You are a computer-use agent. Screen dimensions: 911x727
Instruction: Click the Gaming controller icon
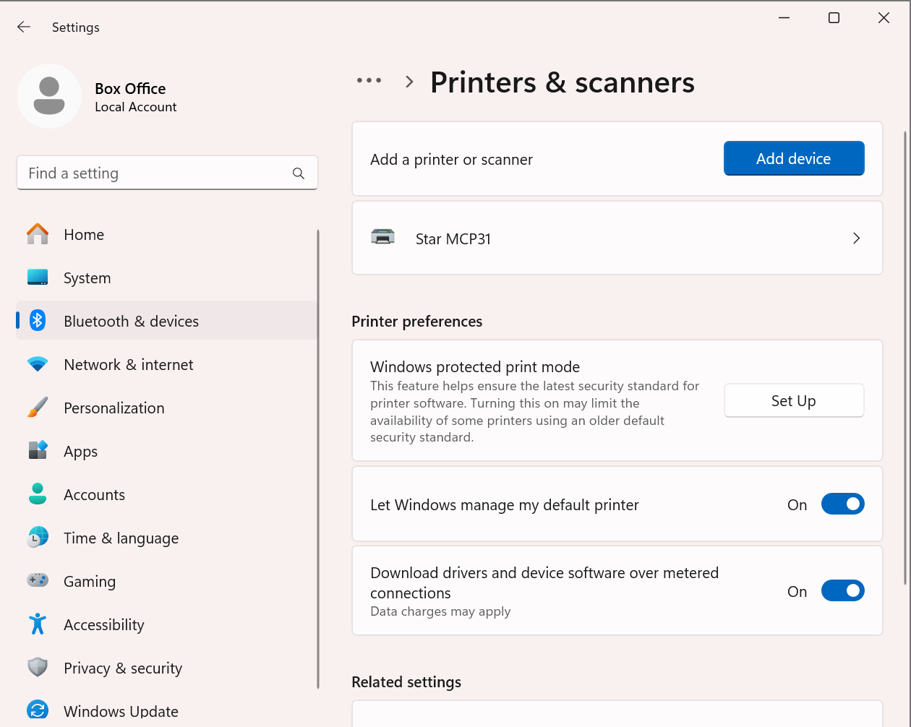[x=38, y=580]
